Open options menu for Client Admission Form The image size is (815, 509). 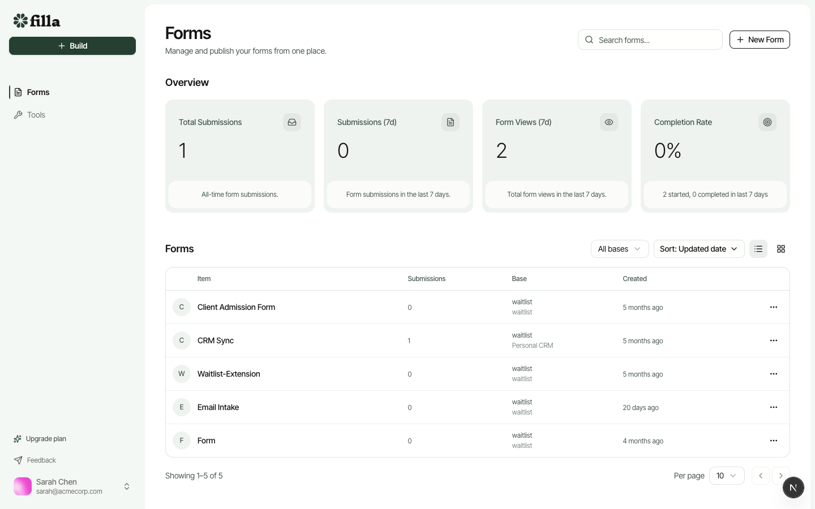click(774, 307)
